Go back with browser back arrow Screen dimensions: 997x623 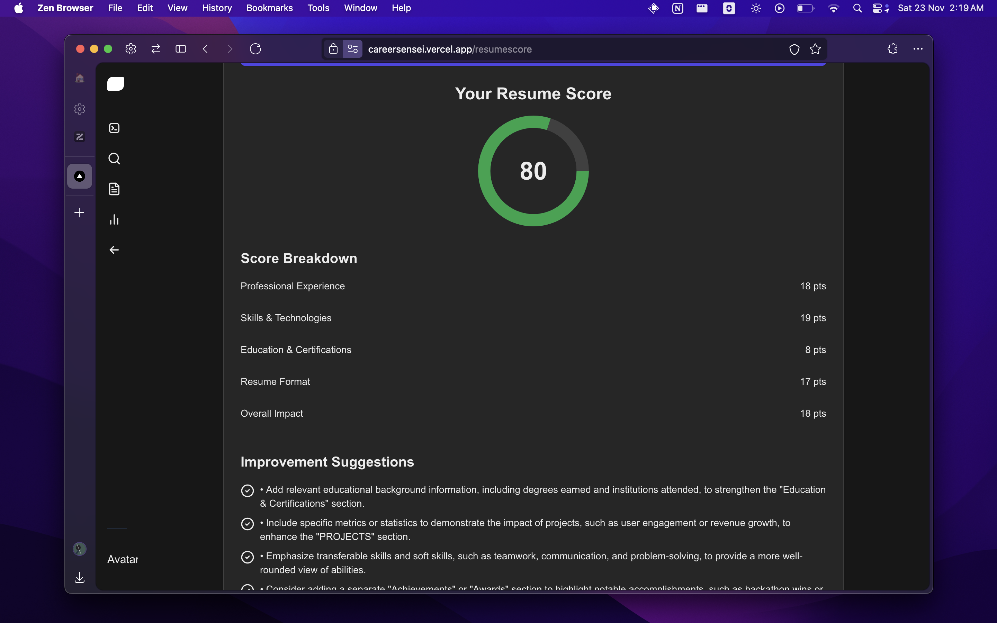pyautogui.click(x=205, y=49)
